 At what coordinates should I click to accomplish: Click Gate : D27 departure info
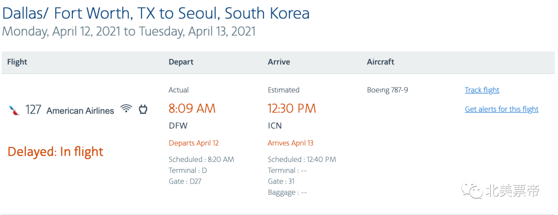(x=188, y=181)
